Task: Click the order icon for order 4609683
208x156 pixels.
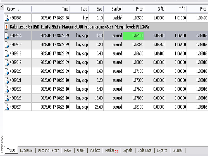Action: pyautogui.click(x=7, y=18)
